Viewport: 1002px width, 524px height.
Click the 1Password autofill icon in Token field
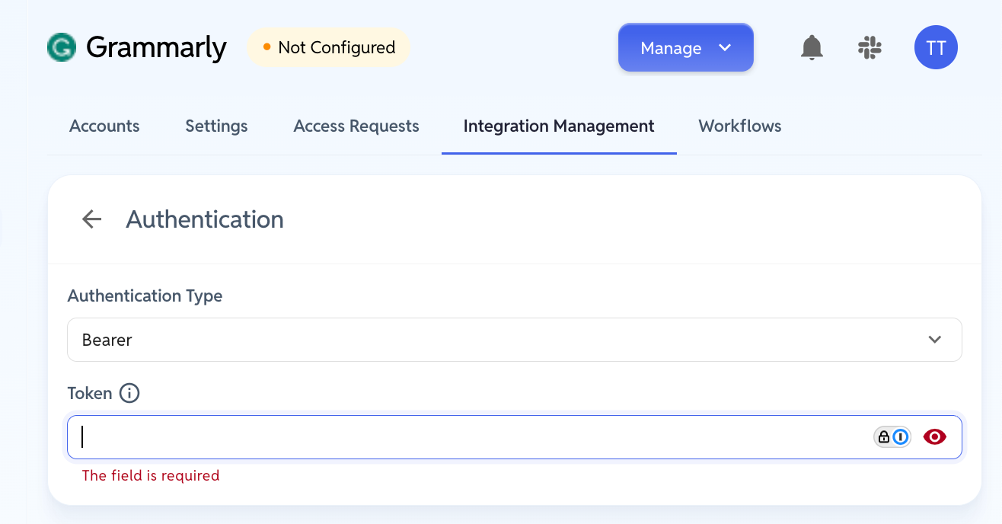[x=892, y=437]
